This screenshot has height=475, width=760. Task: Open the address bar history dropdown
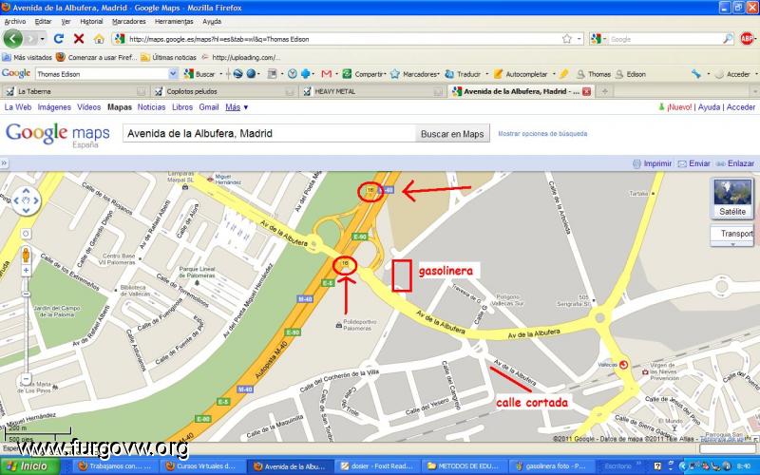579,39
